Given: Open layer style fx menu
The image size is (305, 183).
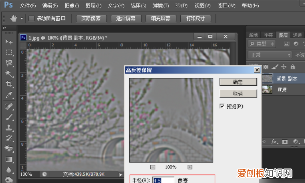Looking at the screenshot, I should tap(274, 142).
